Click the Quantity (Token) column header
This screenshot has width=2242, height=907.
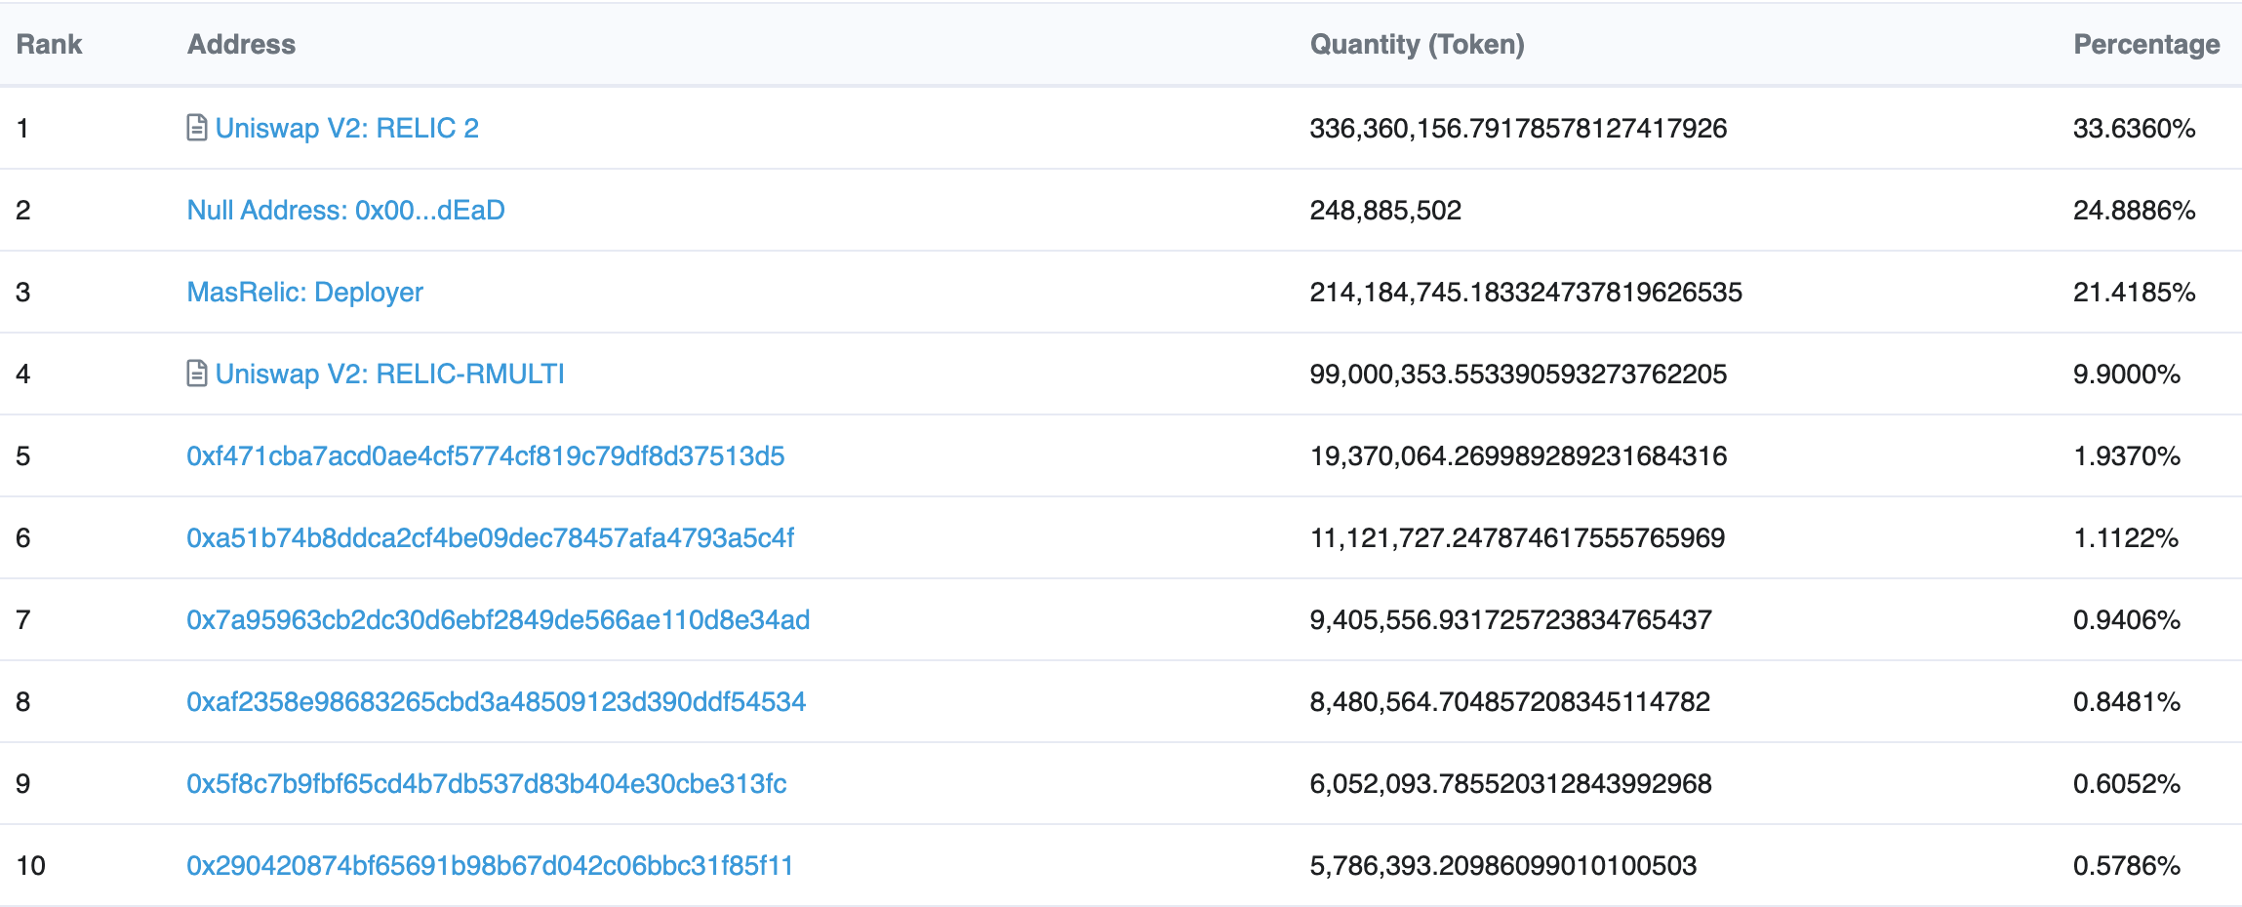[x=1417, y=44]
